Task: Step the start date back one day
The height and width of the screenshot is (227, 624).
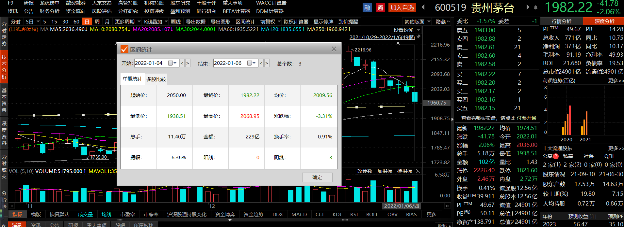Action: (182, 63)
